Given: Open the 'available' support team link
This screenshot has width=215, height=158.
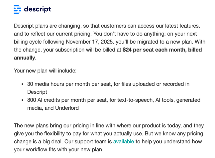Looking at the screenshot, I should [x=124, y=142].
